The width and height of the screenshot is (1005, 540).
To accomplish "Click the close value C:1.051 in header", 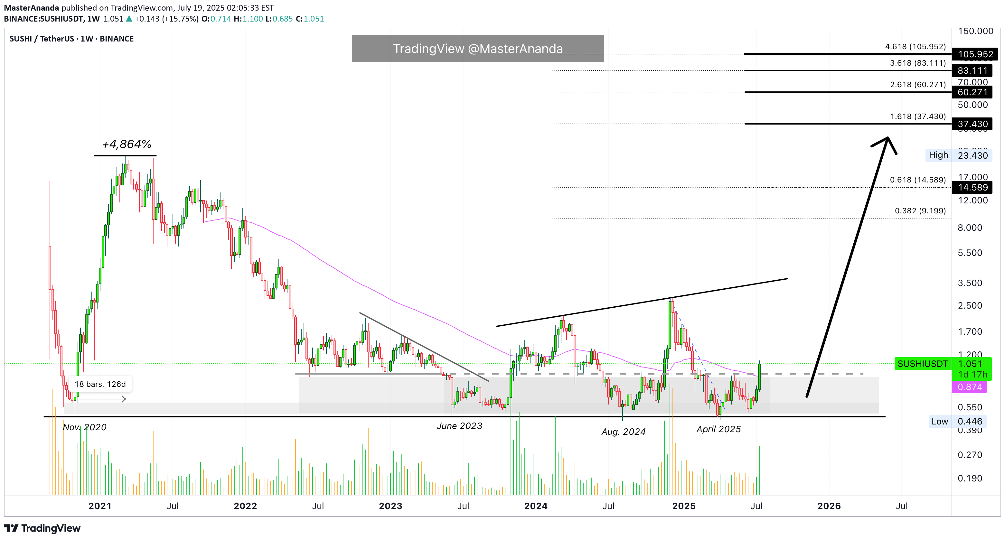I will pos(310,19).
